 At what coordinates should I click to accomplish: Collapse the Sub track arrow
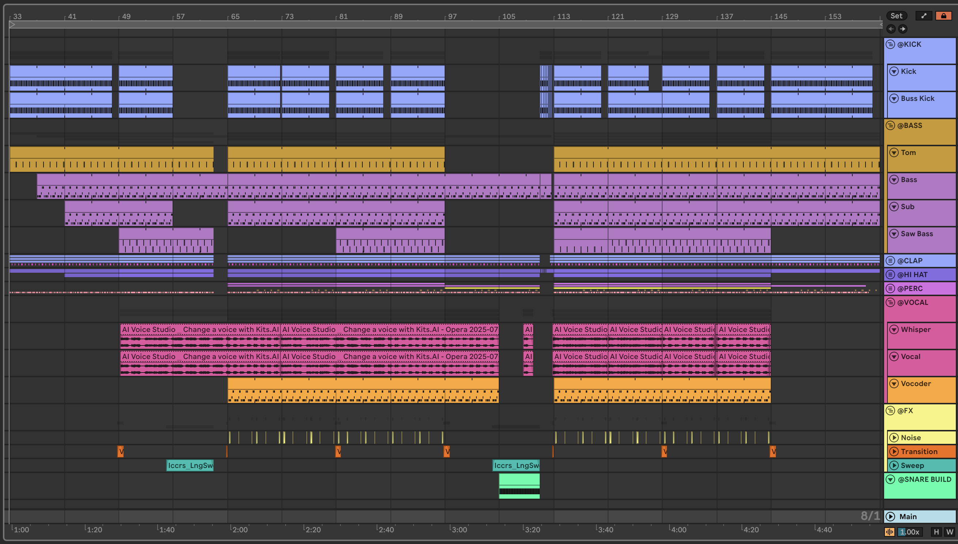pyautogui.click(x=894, y=207)
